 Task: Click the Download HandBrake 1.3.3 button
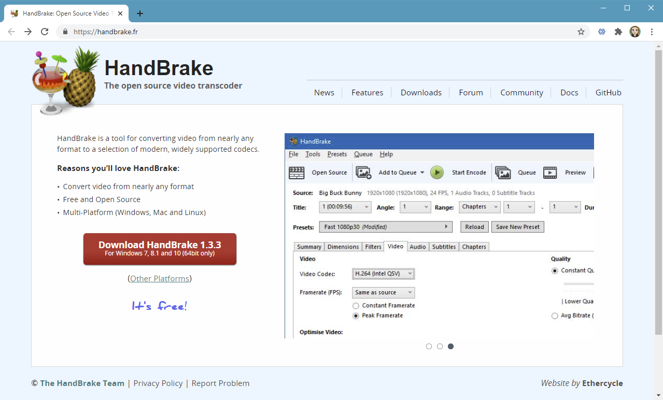click(x=160, y=249)
